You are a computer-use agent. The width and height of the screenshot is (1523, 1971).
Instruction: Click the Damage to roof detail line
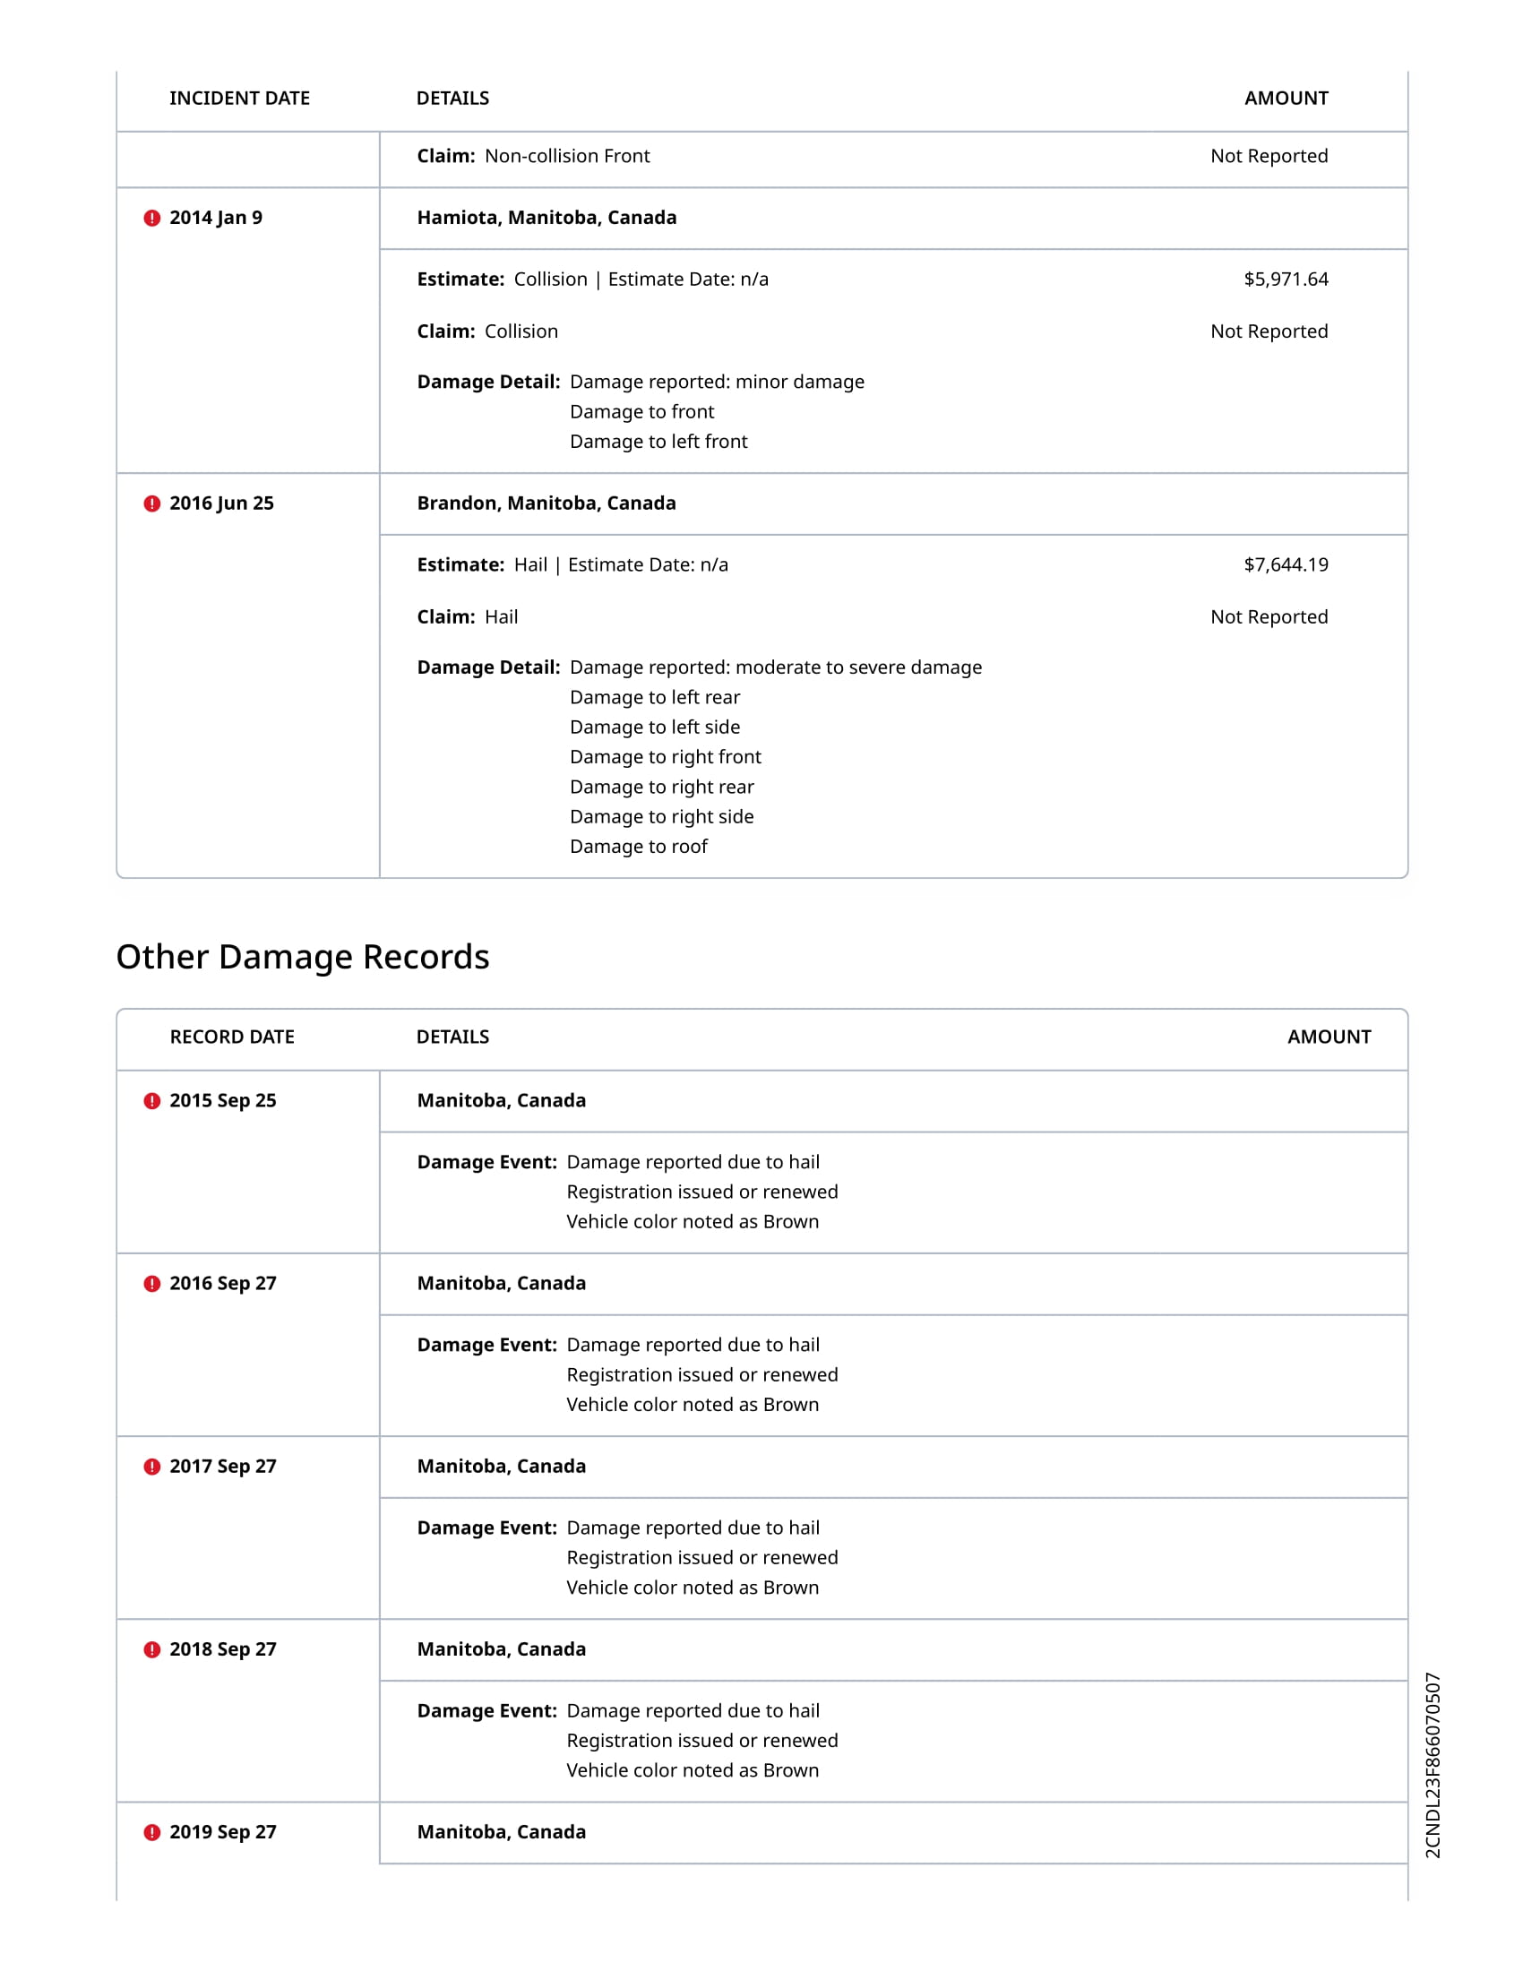pyautogui.click(x=638, y=847)
